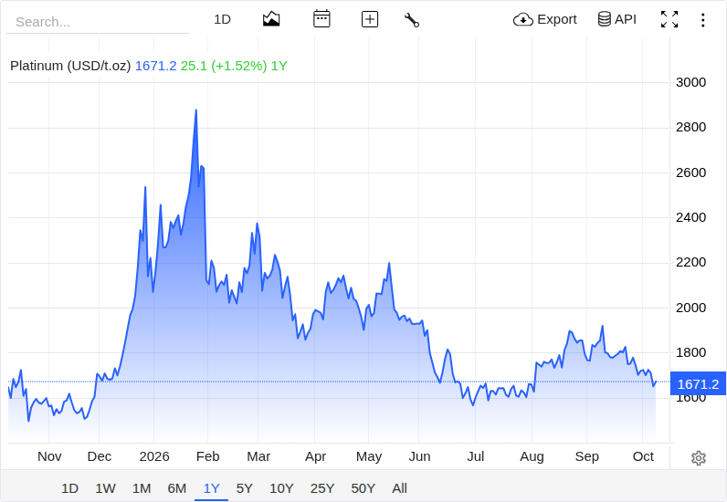The image size is (727, 502).
Task: Click the 2400 y-axis label
Action: tap(690, 217)
